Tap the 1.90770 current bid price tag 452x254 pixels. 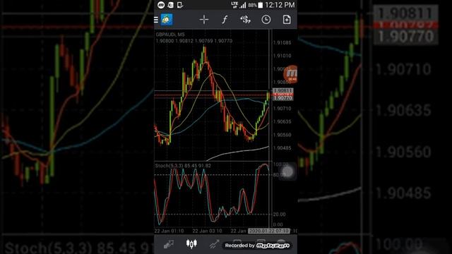click(x=282, y=98)
